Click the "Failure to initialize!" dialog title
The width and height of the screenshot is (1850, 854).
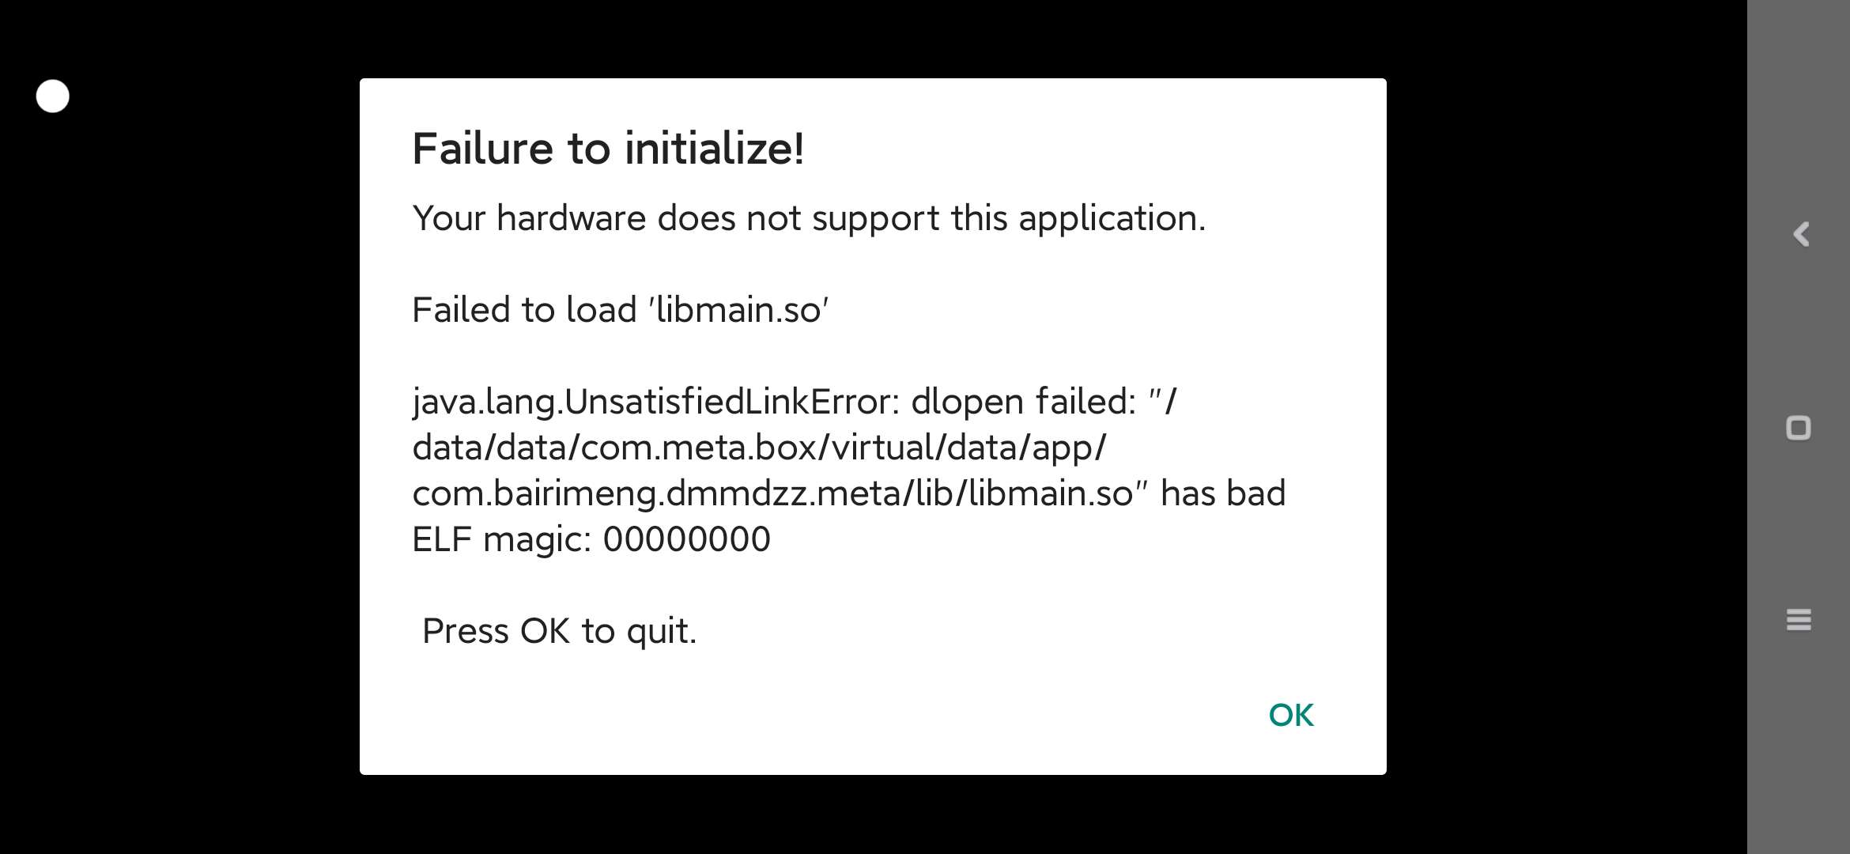coord(608,149)
